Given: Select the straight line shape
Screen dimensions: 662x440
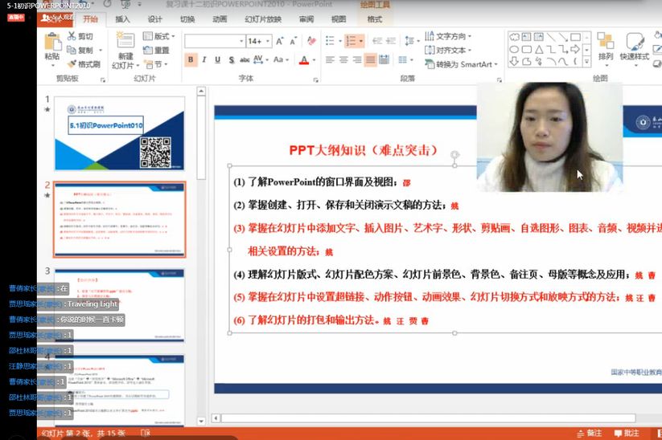Looking at the screenshot, I should coord(551,37).
